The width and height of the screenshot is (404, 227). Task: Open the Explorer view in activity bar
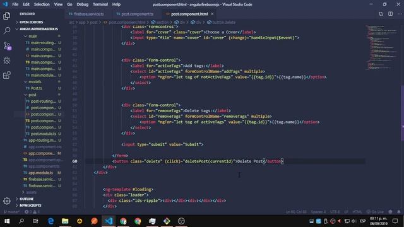pyautogui.click(x=7, y=16)
